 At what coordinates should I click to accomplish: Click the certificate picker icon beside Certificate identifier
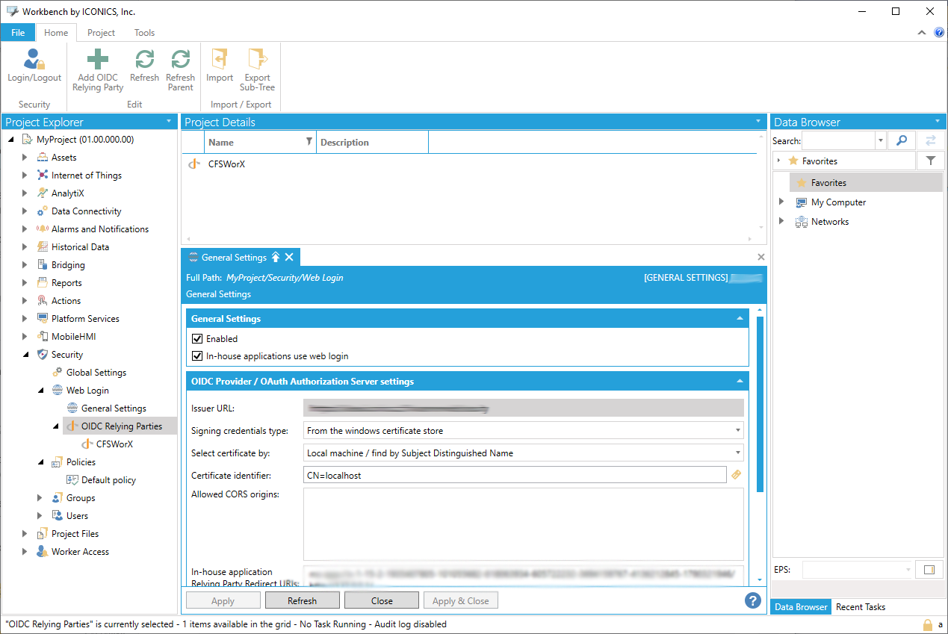tap(736, 475)
